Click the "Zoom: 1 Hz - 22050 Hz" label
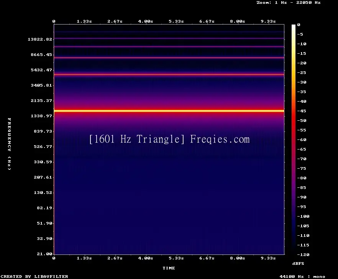This screenshot has width=338, height=279. (289, 3)
